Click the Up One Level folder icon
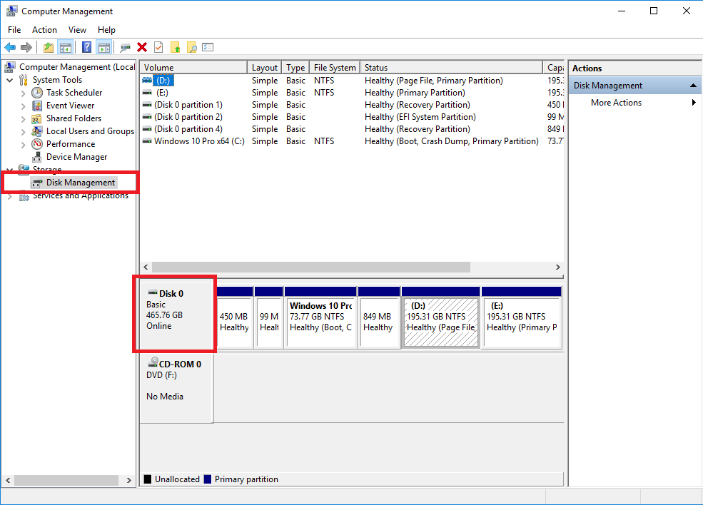The image size is (703, 505). 48,47
